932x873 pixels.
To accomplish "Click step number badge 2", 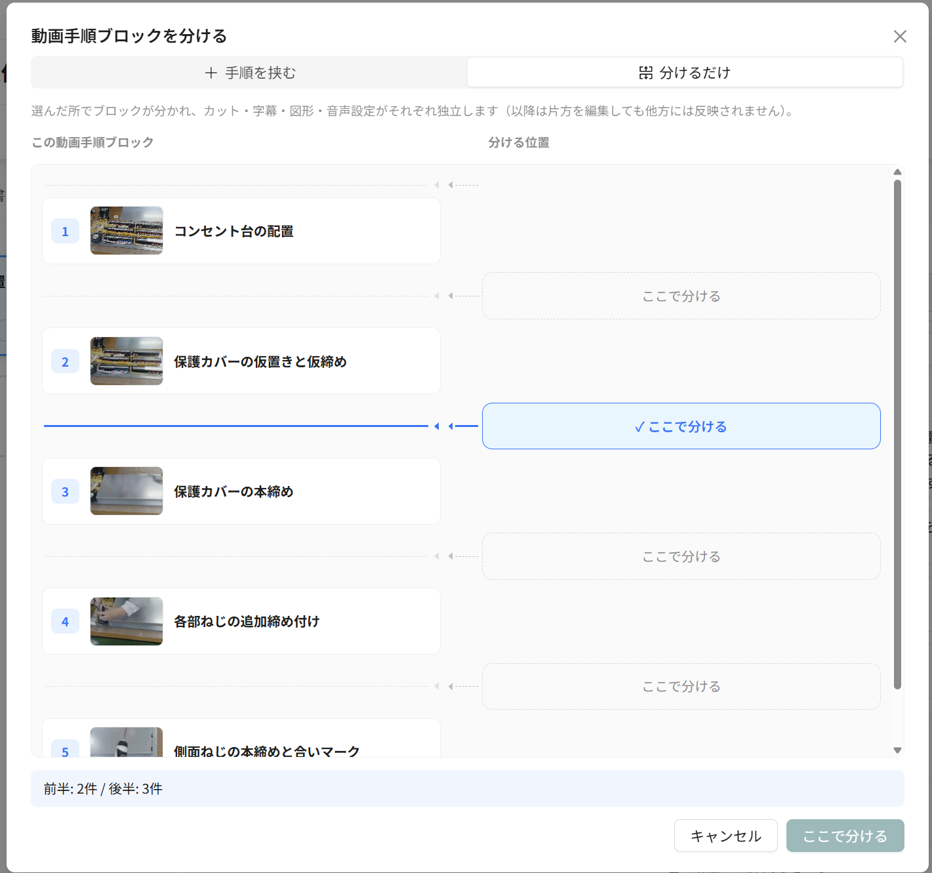I will coord(65,361).
